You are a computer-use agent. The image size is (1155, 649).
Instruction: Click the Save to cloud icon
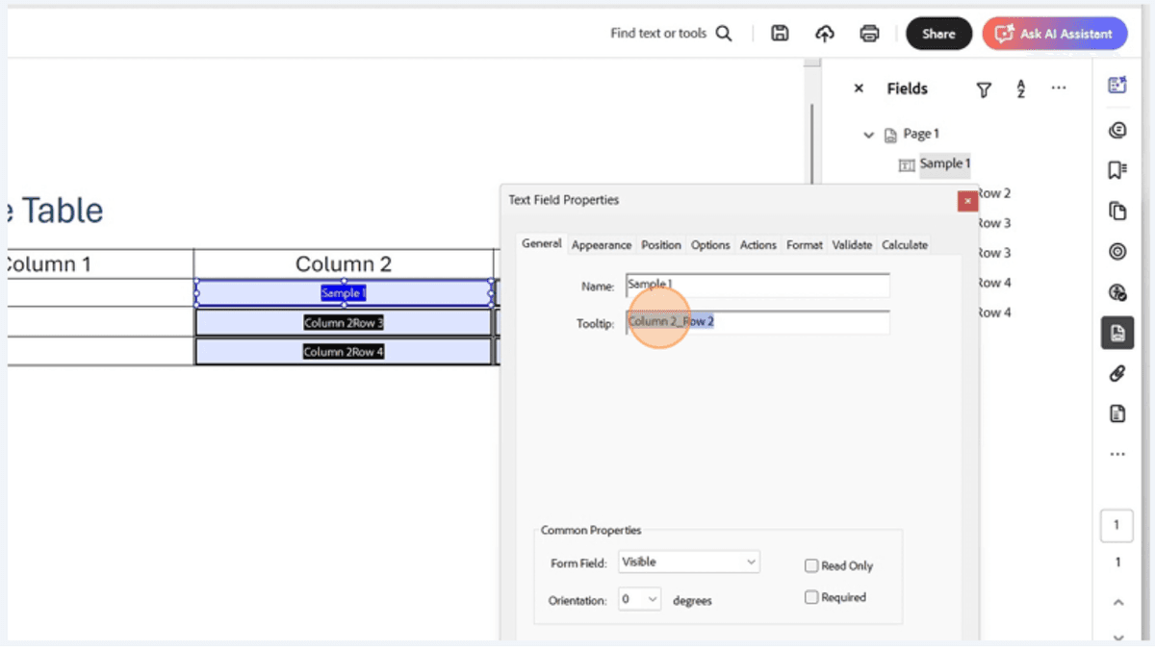coord(824,33)
